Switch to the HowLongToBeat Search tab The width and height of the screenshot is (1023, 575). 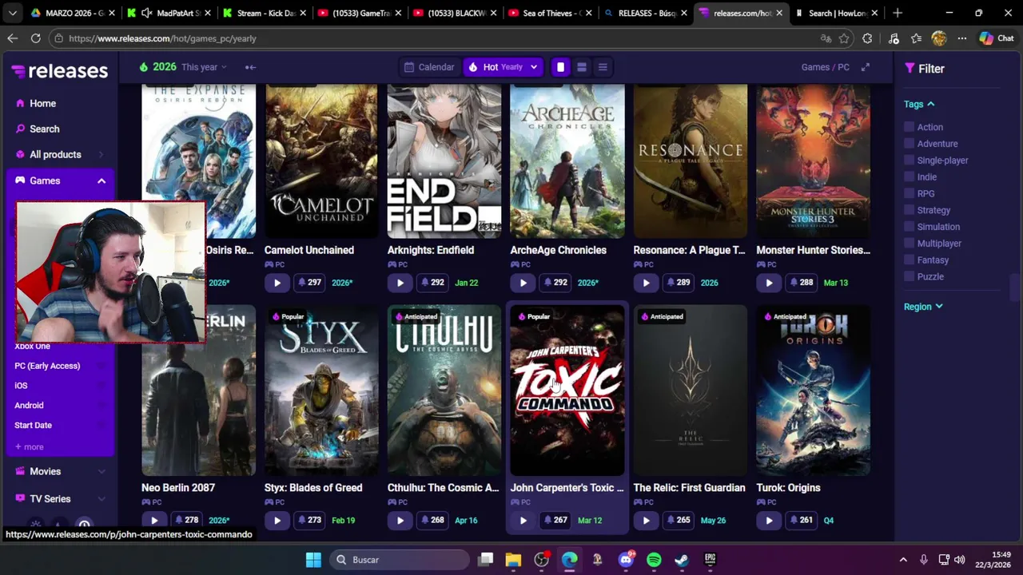point(837,13)
